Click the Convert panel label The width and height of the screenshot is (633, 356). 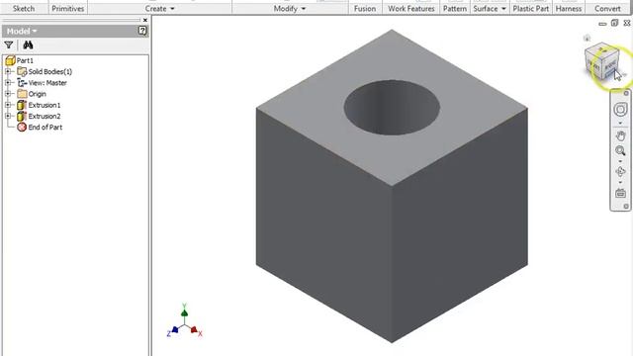[607, 9]
